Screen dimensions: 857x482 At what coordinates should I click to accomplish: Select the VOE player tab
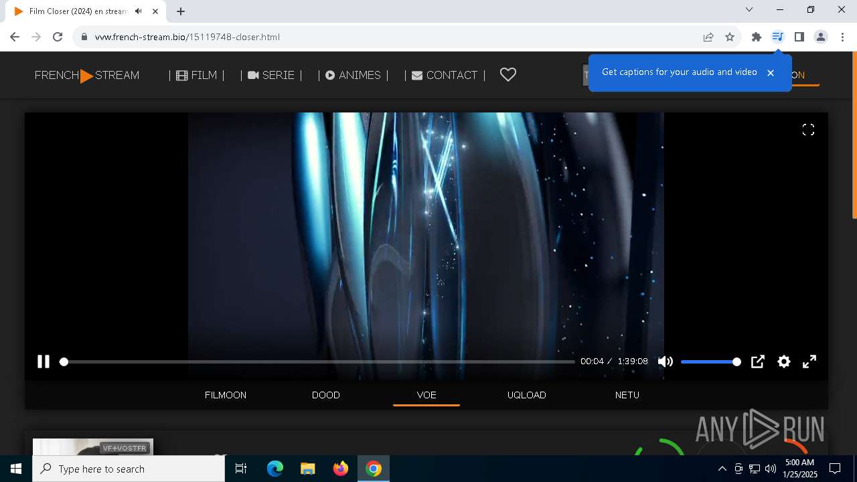pyautogui.click(x=426, y=395)
